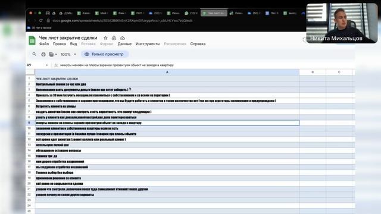The image size is (381, 214).
Task: Switch to the Фев browser tab
Action: tap(120, 13)
